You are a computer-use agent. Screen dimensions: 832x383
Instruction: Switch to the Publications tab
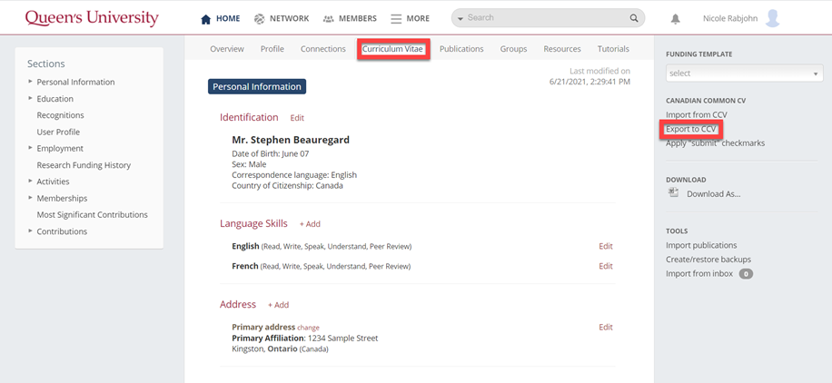[461, 49]
